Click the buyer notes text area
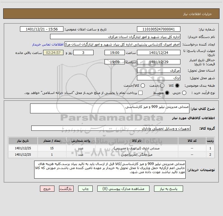The width and height of the screenshot is (223, 216). (x=110, y=170)
